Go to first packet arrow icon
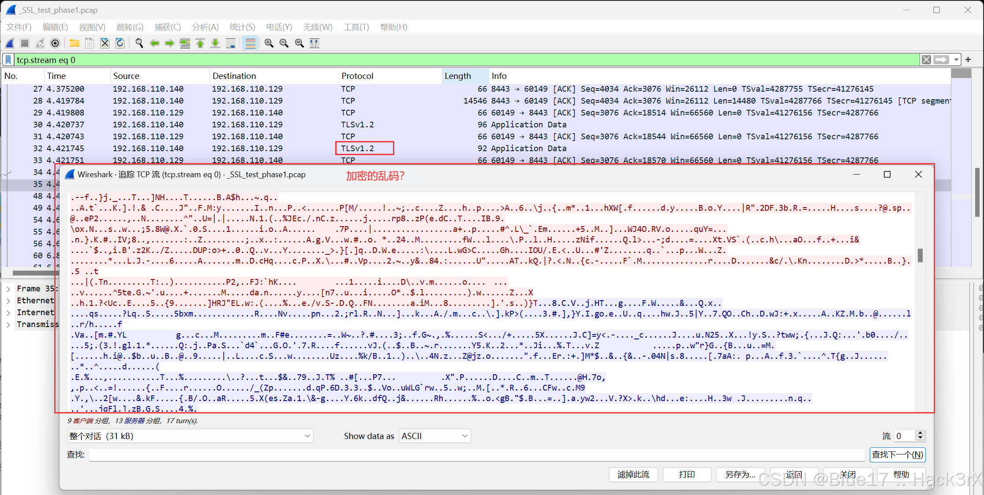Image resolution: width=984 pixels, height=495 pixels. pyautogui.click(x=200, y=43)
